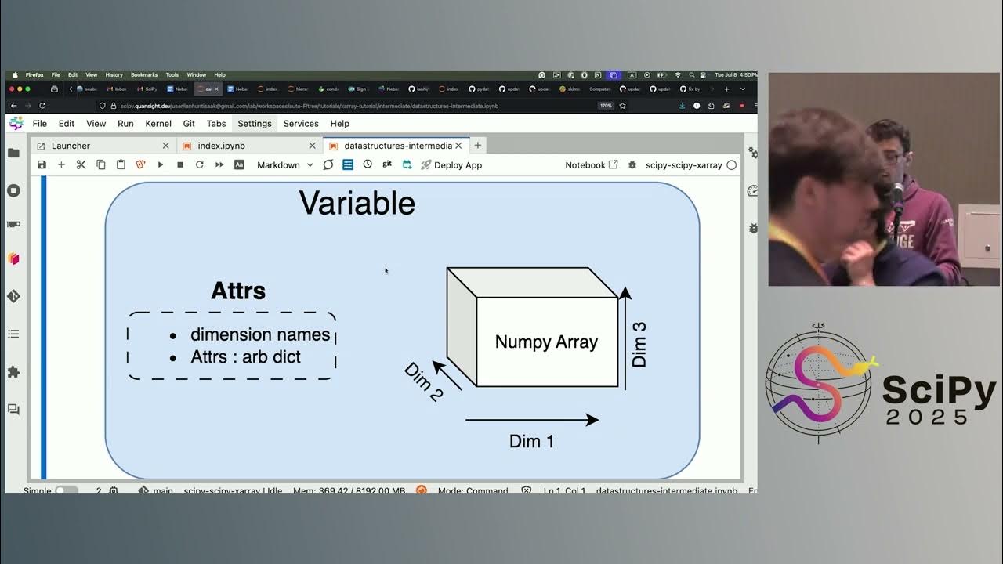Click Ln 1, Col 1 in status bar
The height and width of the screenshot is (564, 1003).
tap(564, 490)
